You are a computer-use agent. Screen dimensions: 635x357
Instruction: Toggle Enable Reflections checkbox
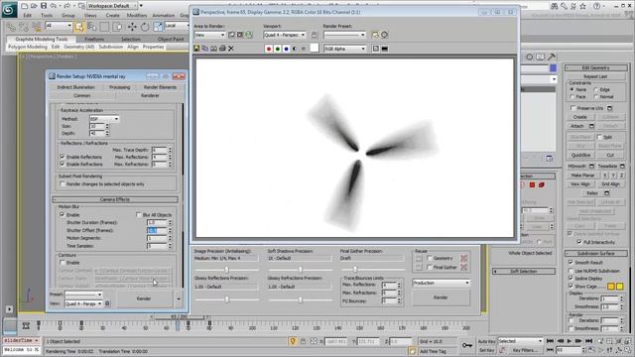tap(63, 157)
